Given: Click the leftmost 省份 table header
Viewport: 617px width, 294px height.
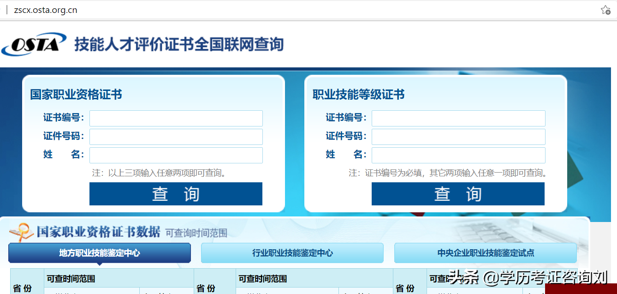Looking at the screenshot, I should (22, 288).
